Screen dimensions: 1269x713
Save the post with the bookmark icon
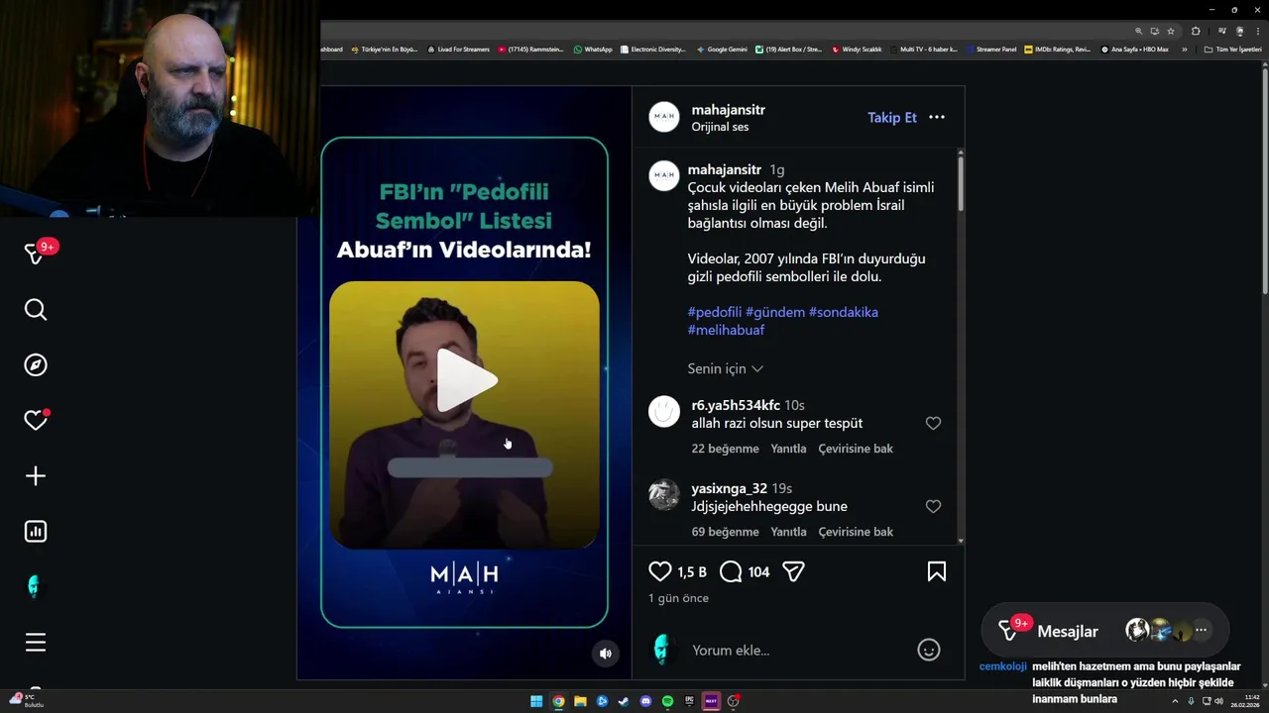[937, 571]
